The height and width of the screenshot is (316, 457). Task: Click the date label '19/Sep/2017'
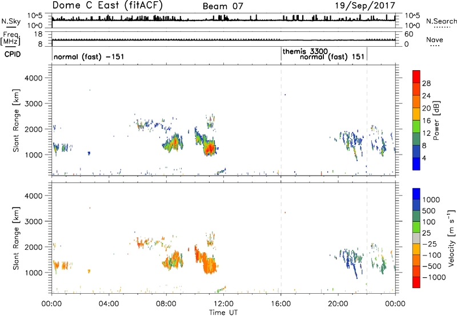click(x=365, y=5)
